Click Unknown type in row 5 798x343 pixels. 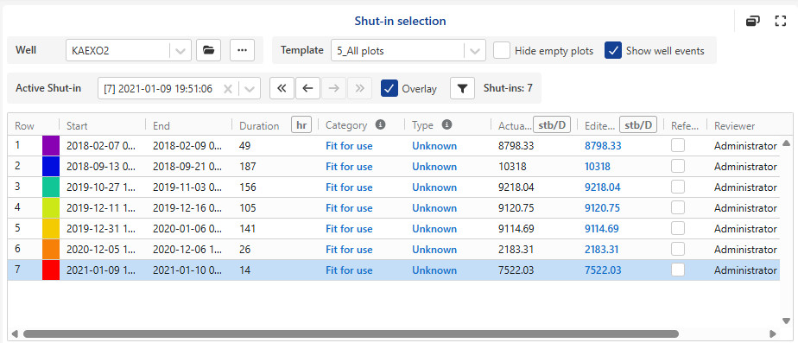click(434, 229)
